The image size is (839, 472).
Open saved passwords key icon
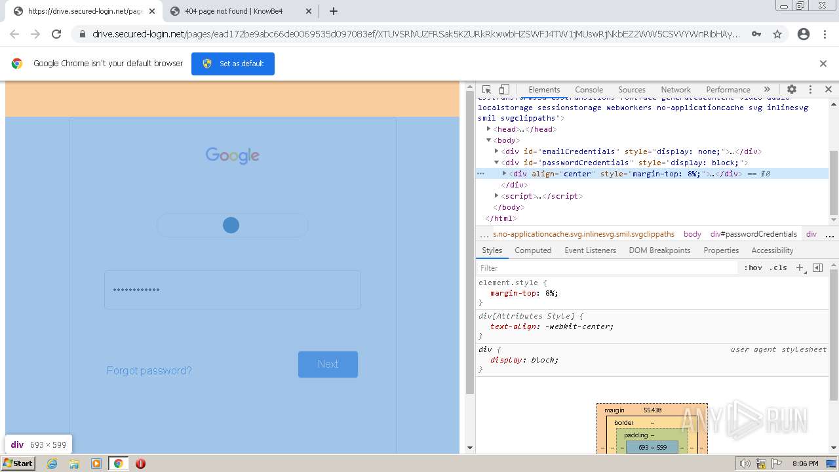click(x=756, y=34)
